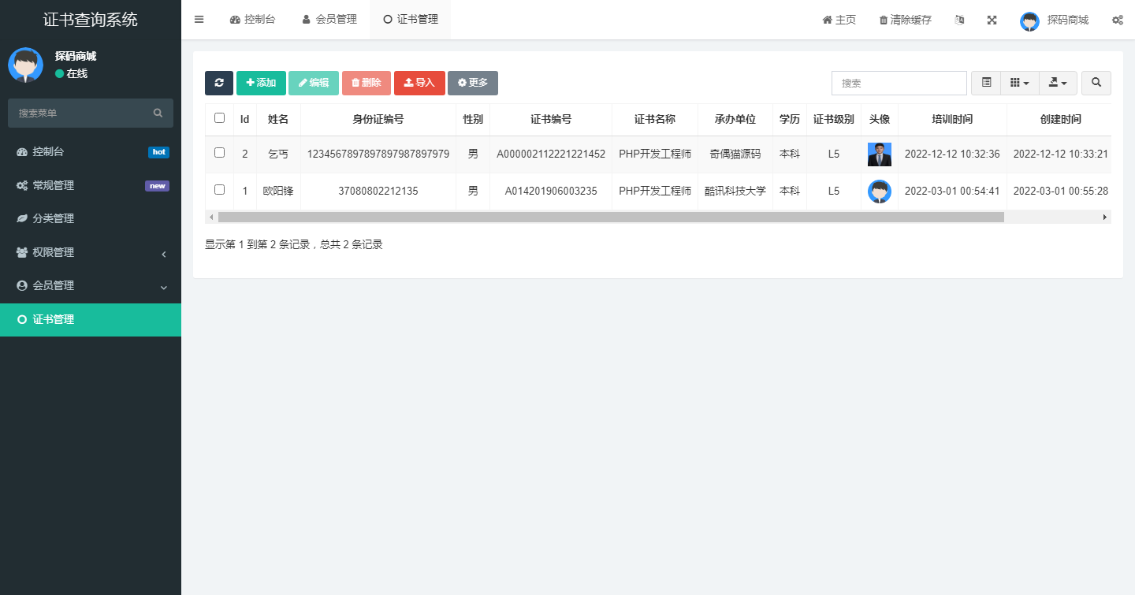Focus the table 搜索 input field
This screenshot has height=595, width=1135.
pyautogui.click(x=899, y=83)
